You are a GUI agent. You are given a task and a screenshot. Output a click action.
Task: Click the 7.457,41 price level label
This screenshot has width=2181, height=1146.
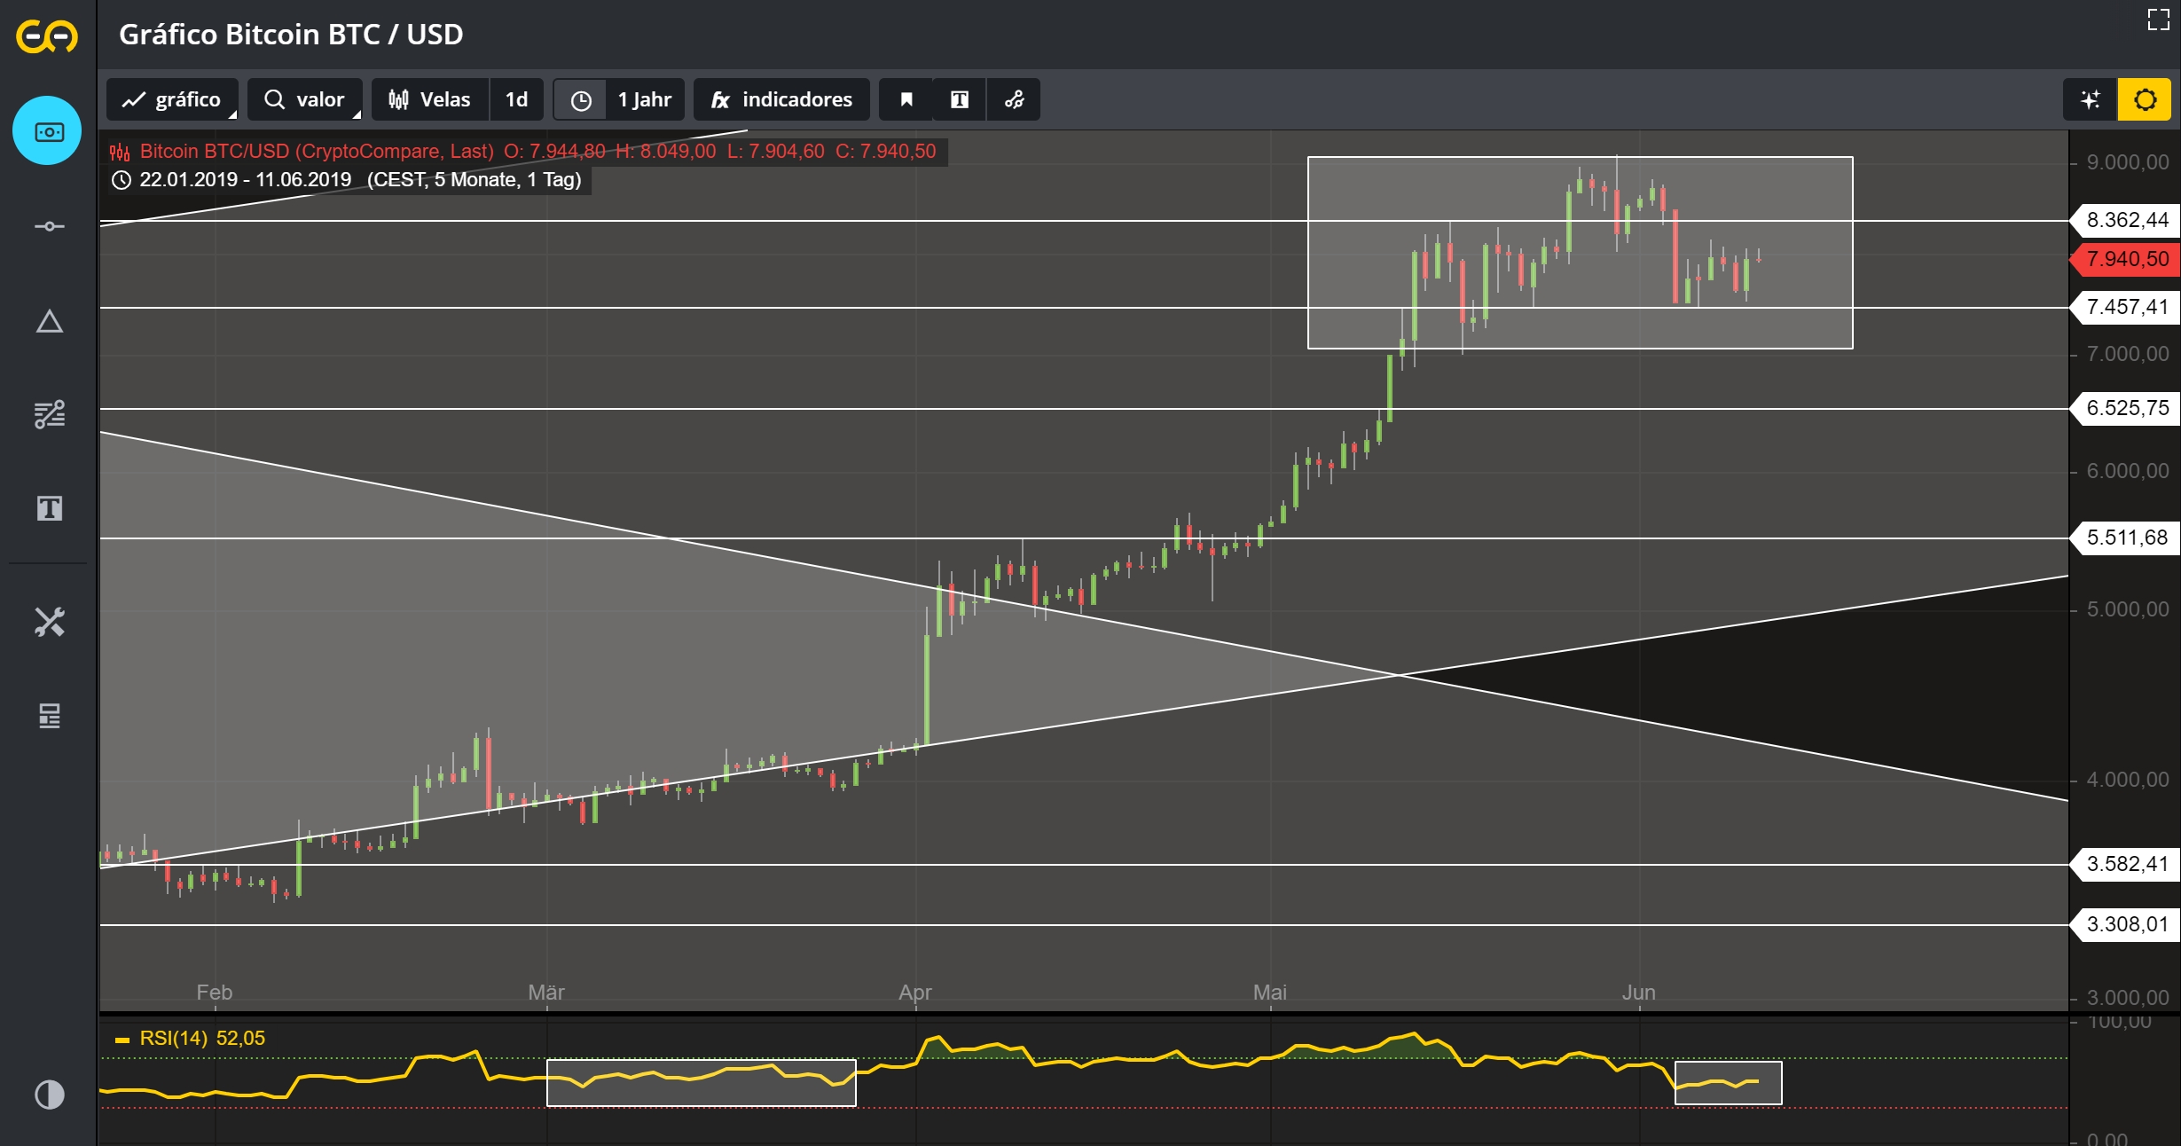click(2125, 307)
